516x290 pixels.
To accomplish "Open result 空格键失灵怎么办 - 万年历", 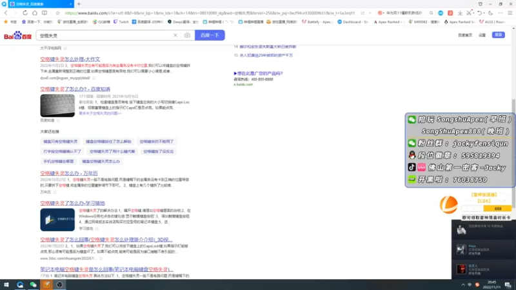I will coord(69,173).
